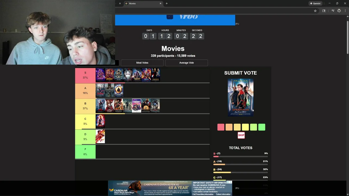Viewport: 349px width, 196px height.
Task: Select the Winter Soldier poster in B tier
Action: tap(128, 106)
